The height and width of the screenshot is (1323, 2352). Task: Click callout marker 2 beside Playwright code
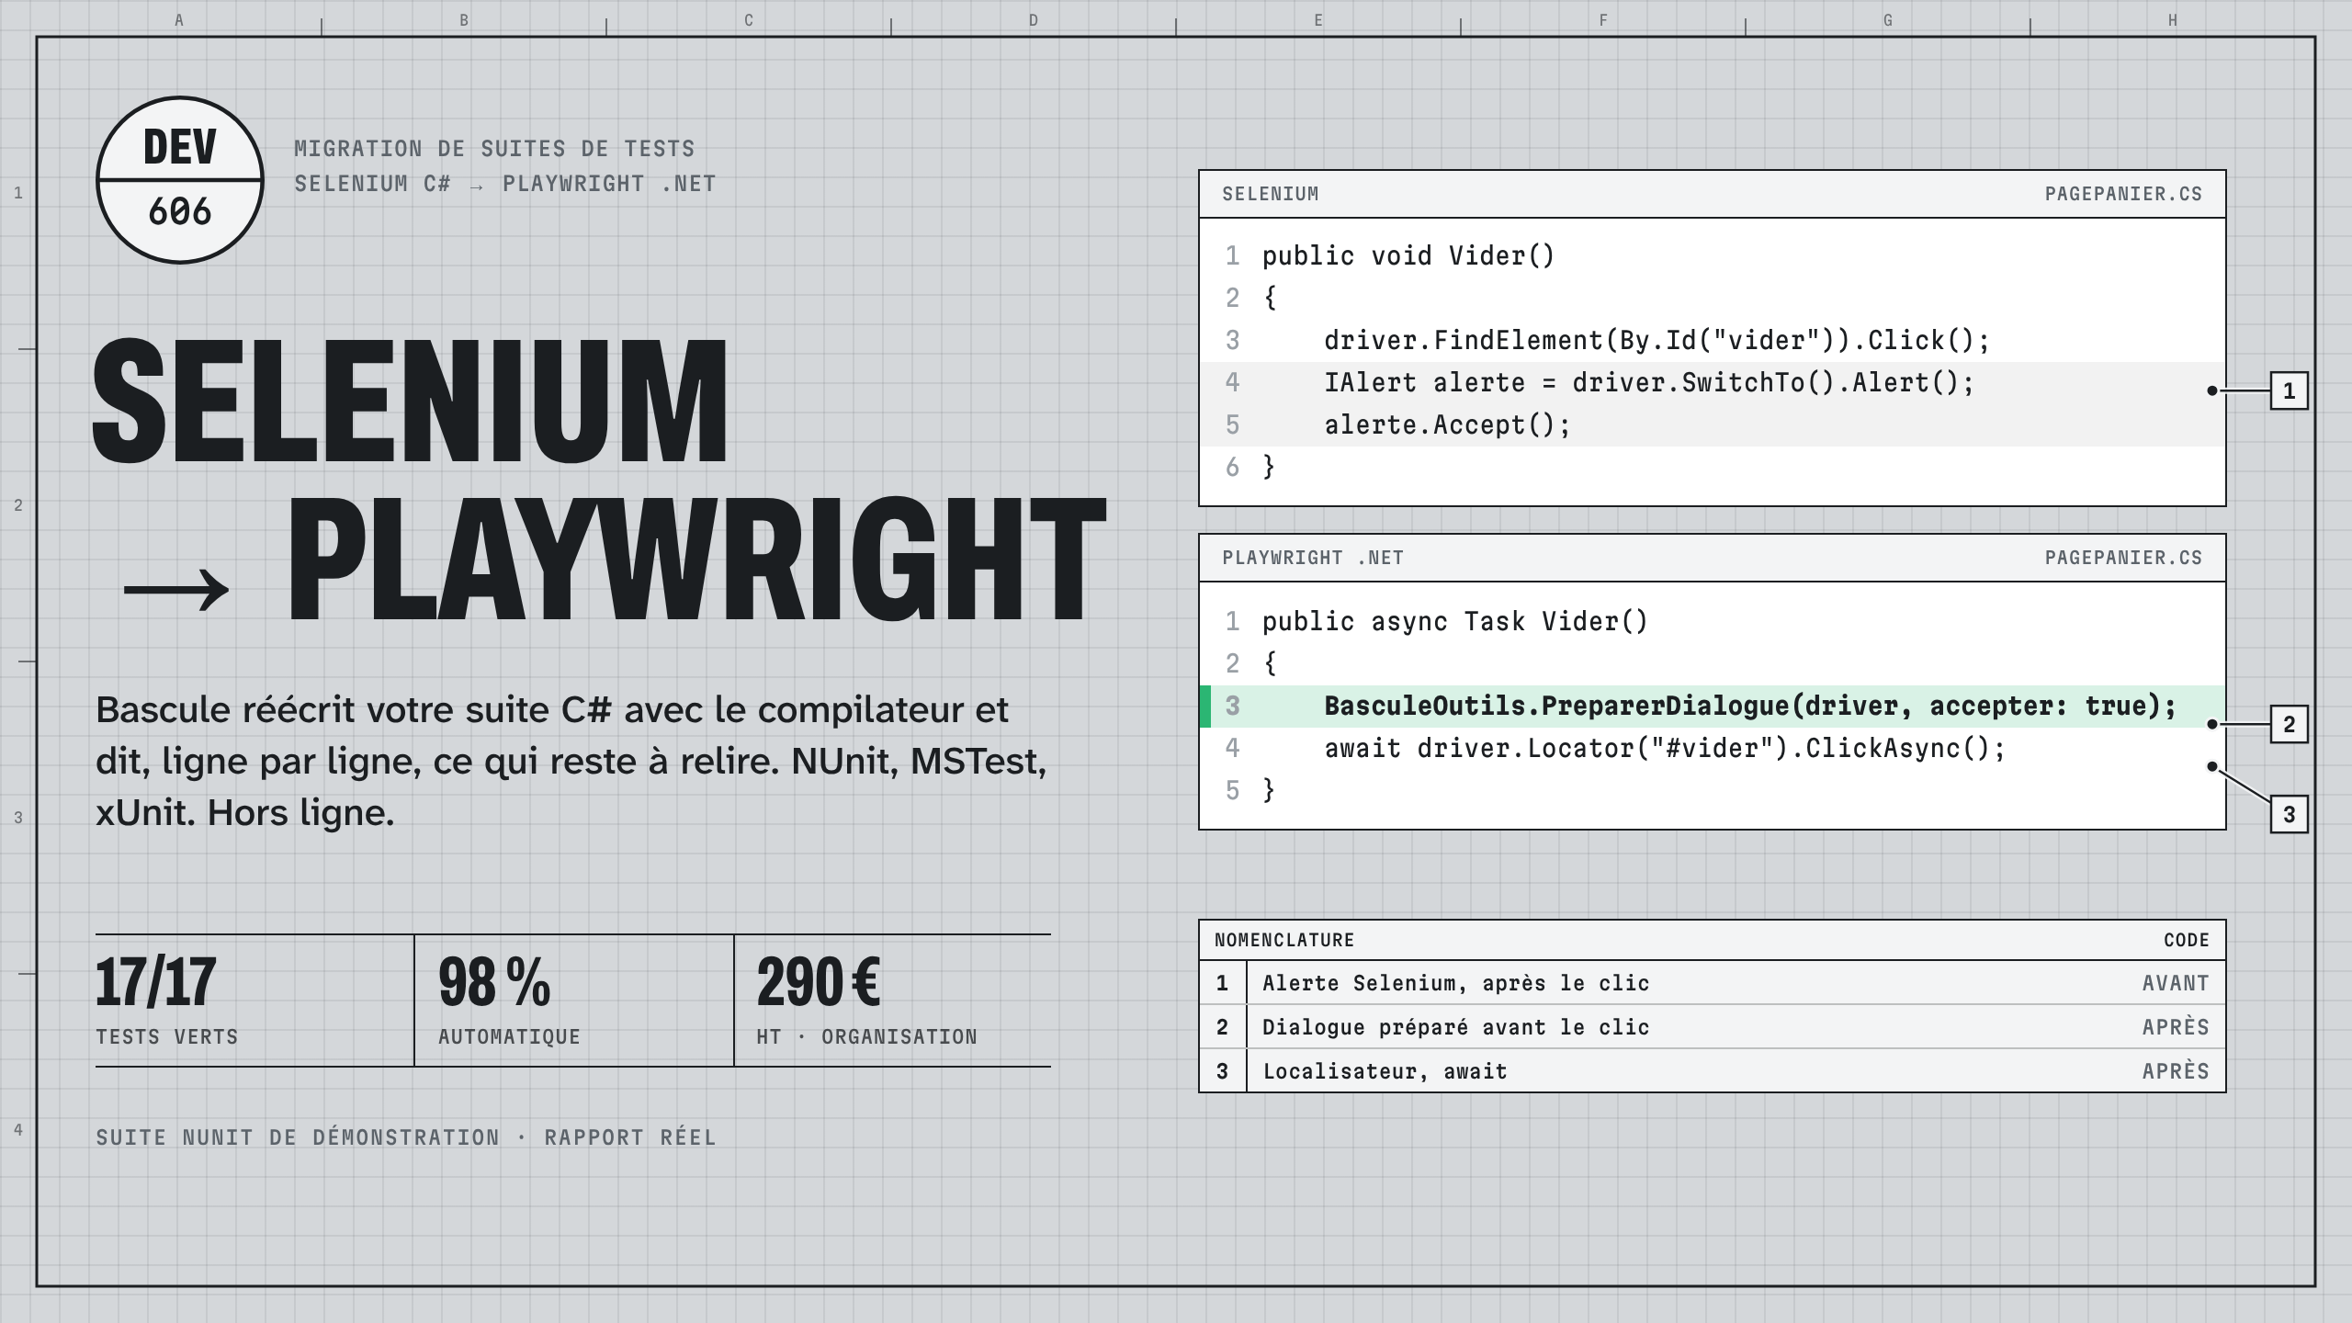(x=2289, y=725)
